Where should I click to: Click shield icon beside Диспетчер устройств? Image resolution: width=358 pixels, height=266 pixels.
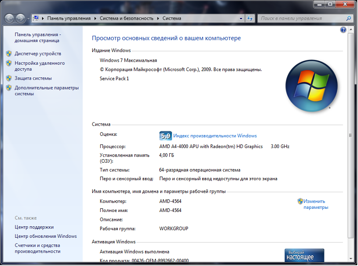pyautogui.click(x=9, y=54)
